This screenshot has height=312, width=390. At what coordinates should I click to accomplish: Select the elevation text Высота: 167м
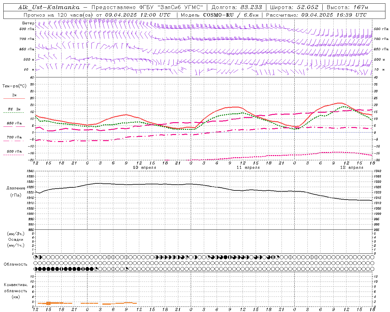pyautogui.click(x=347, y=7)
